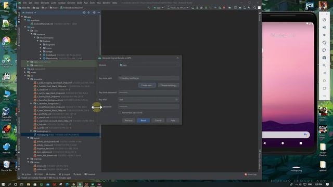Viewport: 333px width, 187px height.
Task: Click the Key alias field
Action: coord(149,99)
